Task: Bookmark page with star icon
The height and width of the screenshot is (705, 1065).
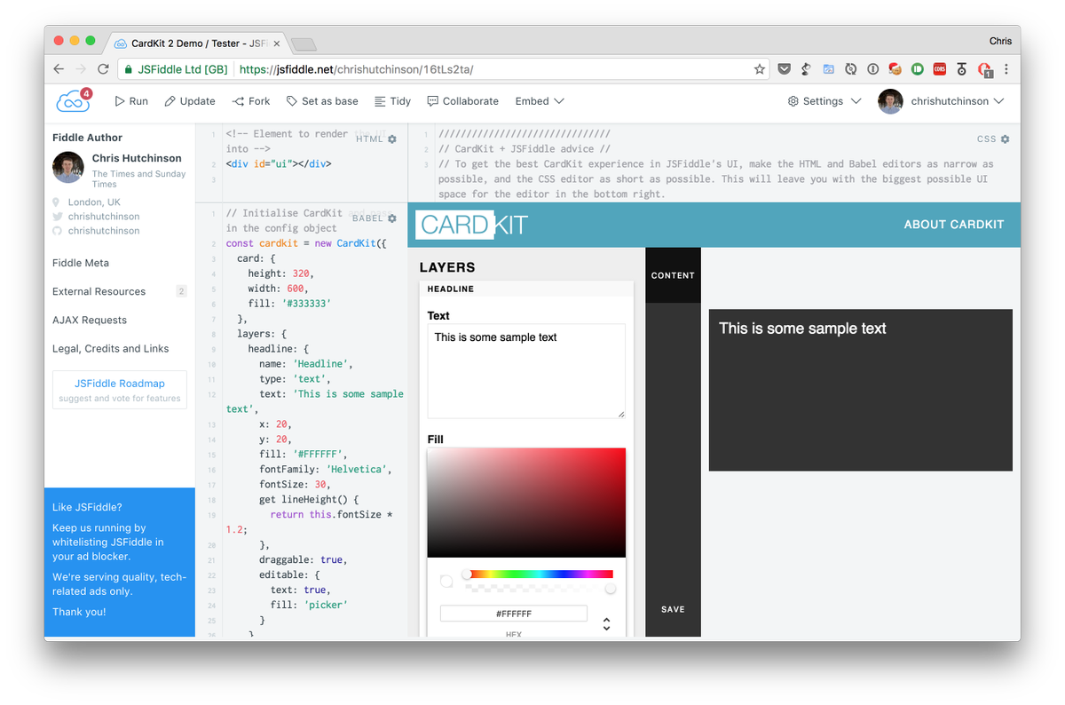Action: (x=760, y=69)
